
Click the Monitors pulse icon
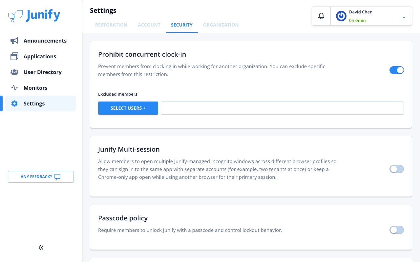(x=14, y=88)
